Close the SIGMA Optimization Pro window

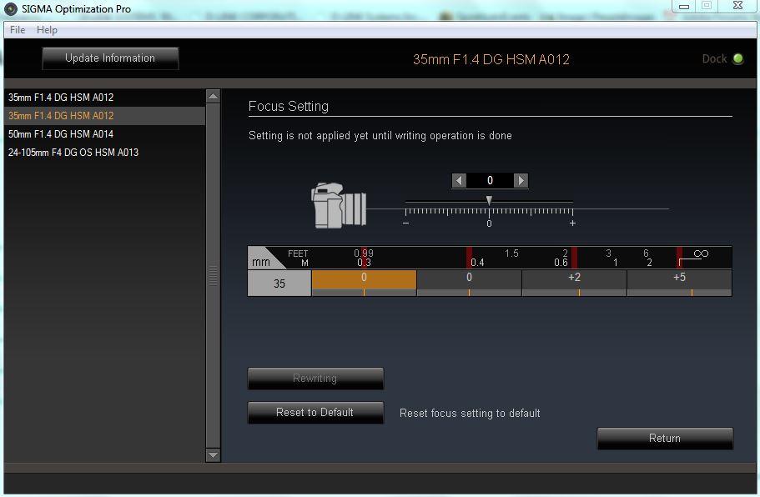737,5
